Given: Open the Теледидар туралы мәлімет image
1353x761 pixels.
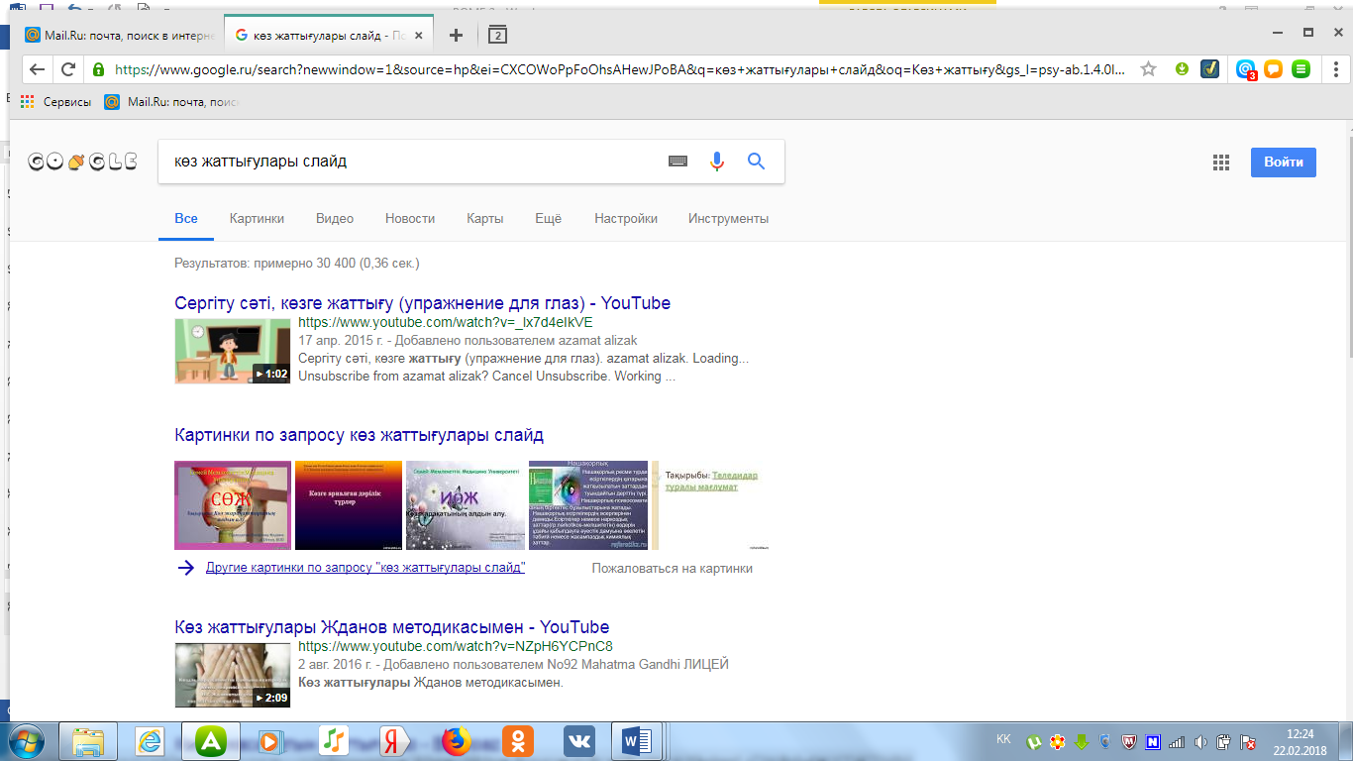Looking at the screenshot, I should pos(710,505).
